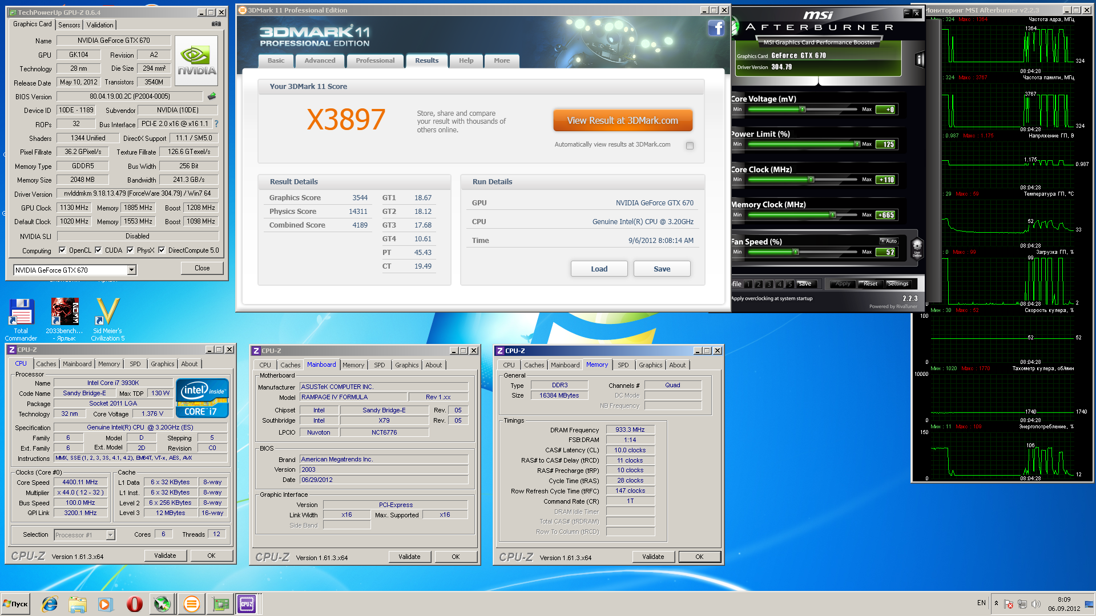Click the Afterburner Reset button
Viewport: 1096px width, 616px height.
[870, 283]
